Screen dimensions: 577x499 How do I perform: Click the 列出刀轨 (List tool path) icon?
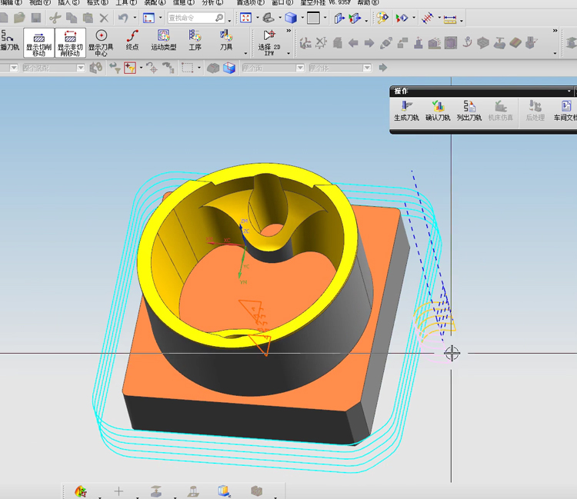click(x=469, y=106)
